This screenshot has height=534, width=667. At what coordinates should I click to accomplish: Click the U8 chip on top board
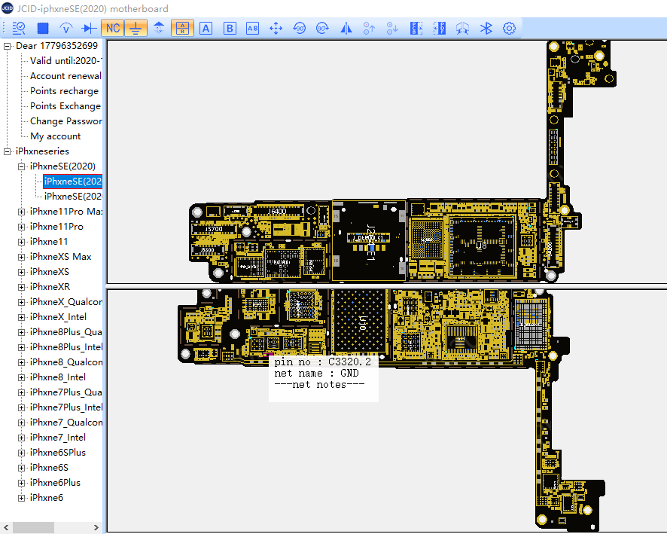tap(481, 246)
